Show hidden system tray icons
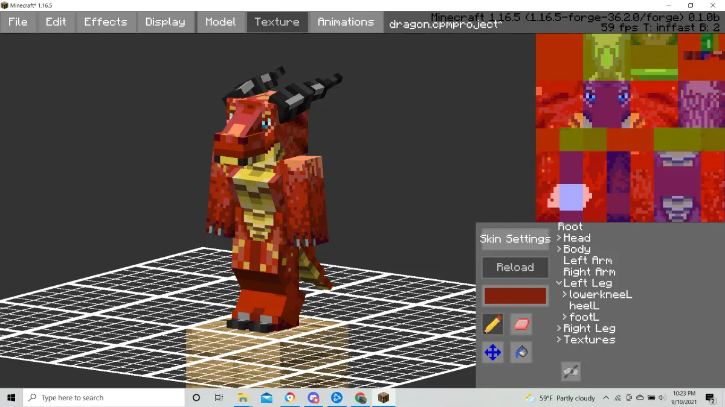Screen dimensions: 725x407 606,398
